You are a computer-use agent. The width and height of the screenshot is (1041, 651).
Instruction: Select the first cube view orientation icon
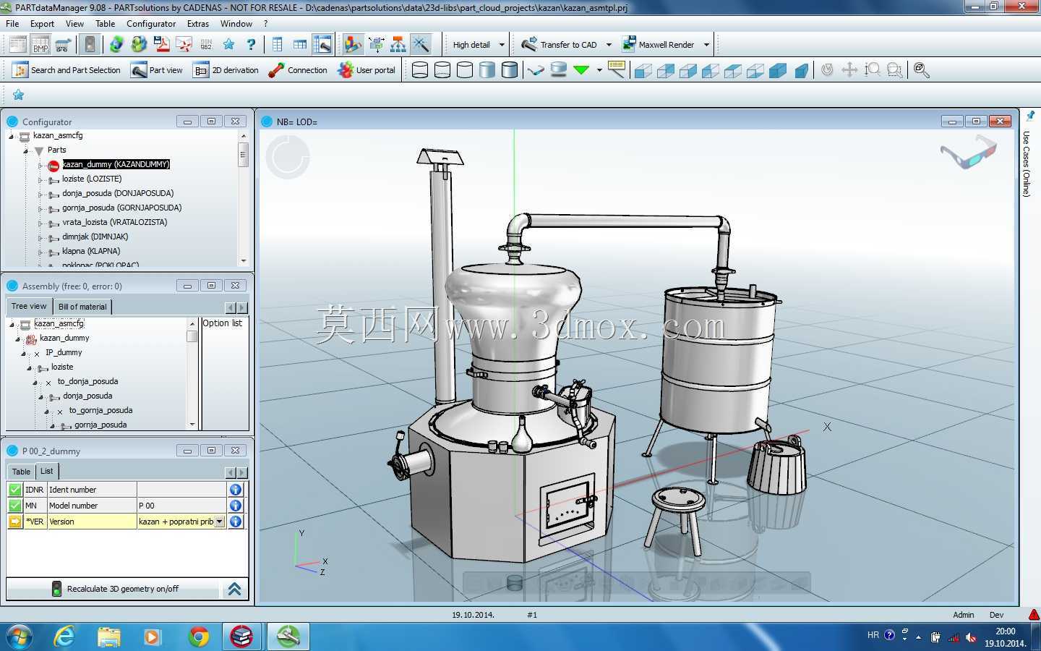pos(643,70)
